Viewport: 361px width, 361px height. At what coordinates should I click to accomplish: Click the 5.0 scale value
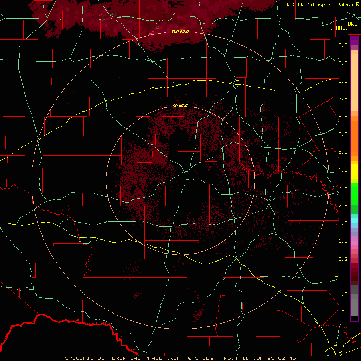click(x=343, y=152)
